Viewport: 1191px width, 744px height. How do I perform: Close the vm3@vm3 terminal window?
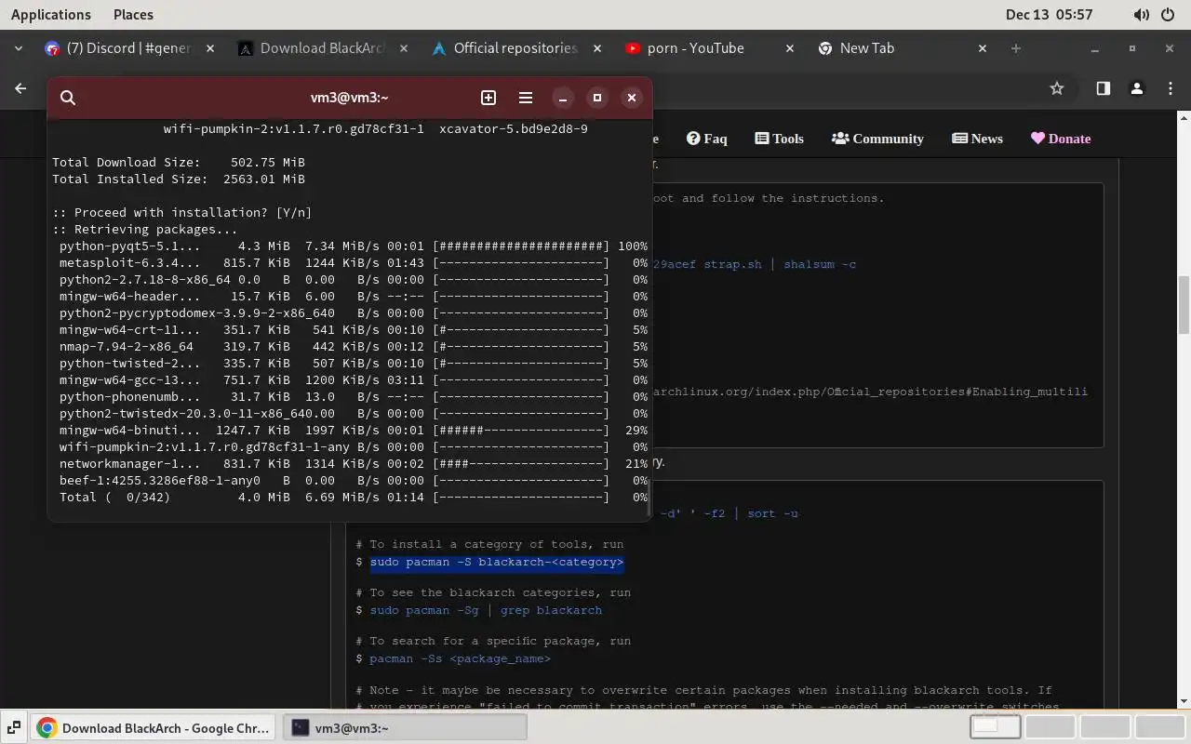click(632, 98)
